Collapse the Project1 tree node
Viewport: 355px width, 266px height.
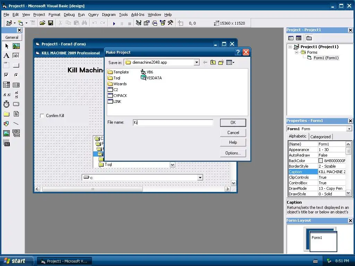pyautogui.click(x=290, y=47)
